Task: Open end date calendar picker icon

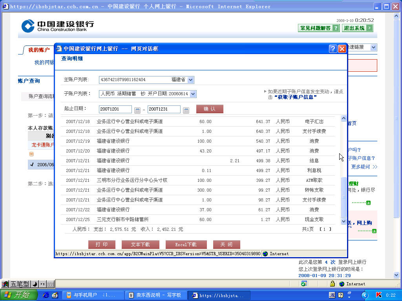Action: click(x=186, y=110)
